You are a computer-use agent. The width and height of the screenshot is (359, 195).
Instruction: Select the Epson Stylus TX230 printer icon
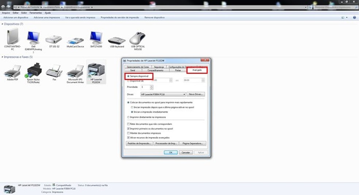[34, 70]
